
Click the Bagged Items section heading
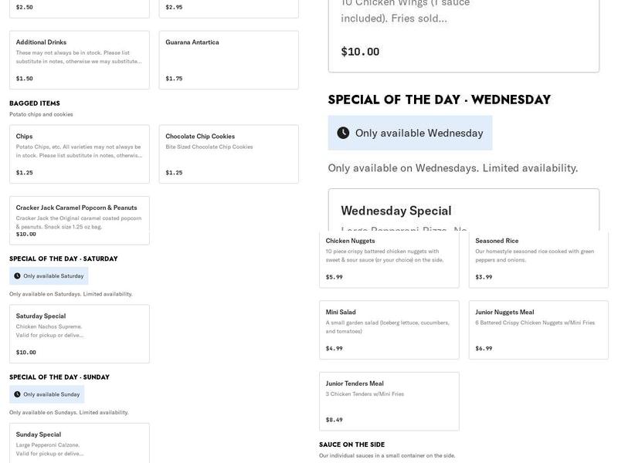tap(35, 103)
